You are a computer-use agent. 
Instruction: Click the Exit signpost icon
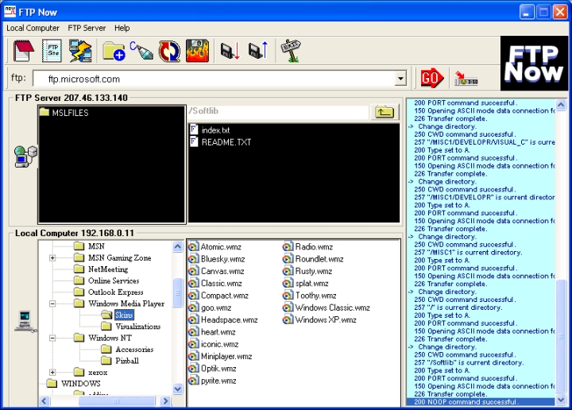click(291, 51)
